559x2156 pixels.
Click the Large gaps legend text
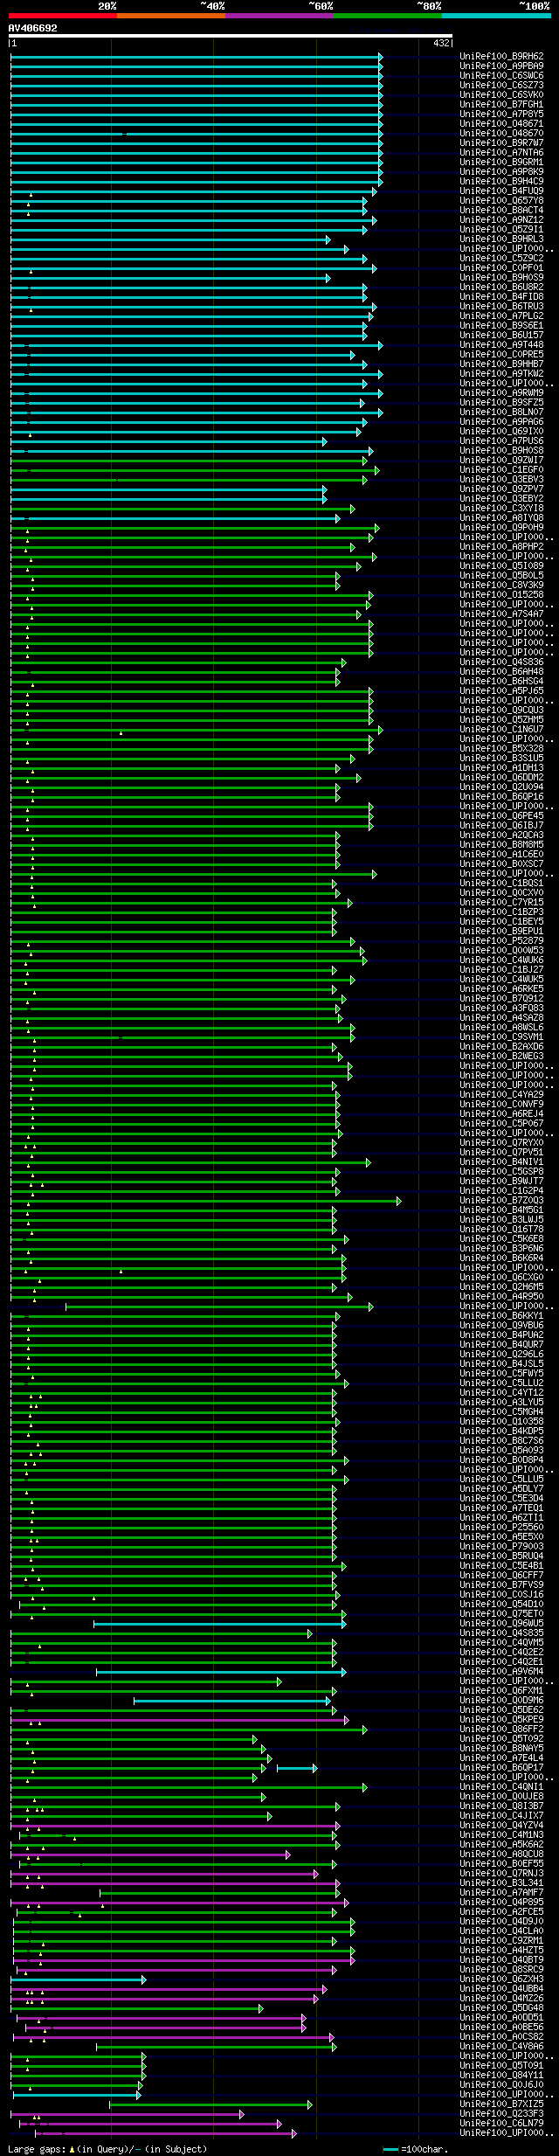(107, 2149)
